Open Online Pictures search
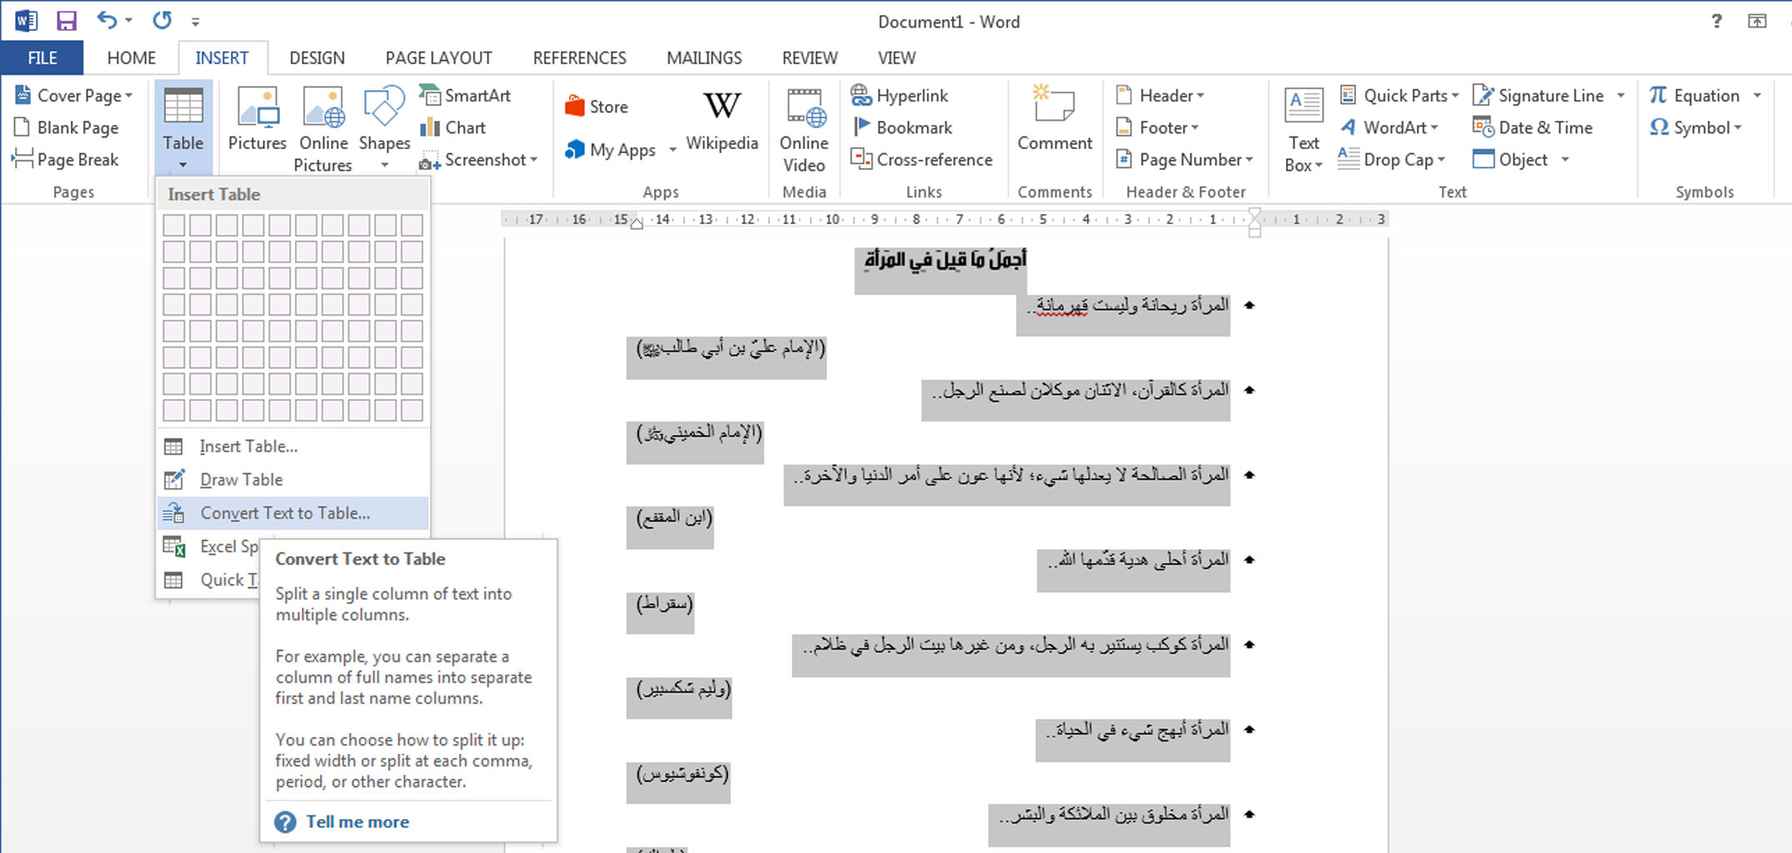 [x=323, y=129]
